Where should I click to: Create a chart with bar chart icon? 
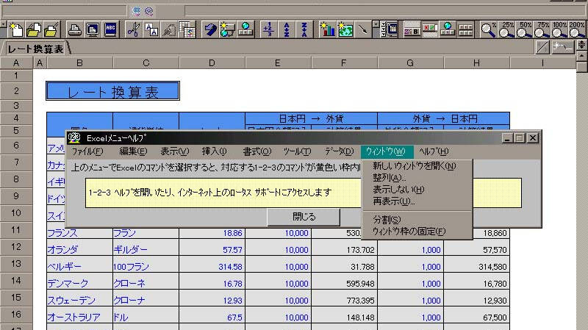[x=327, y=29]
